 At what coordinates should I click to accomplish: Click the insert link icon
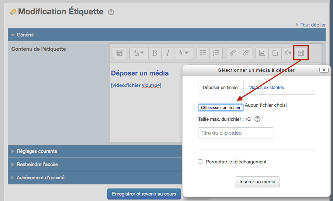(233, 53)
